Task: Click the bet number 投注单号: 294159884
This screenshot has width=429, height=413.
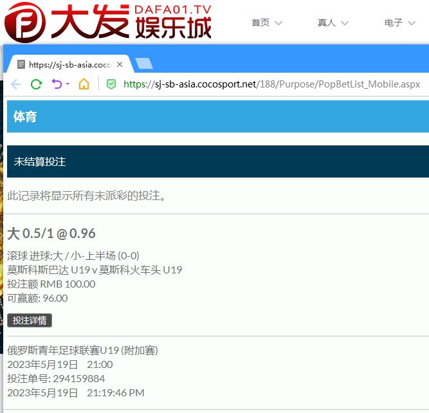Action: 56,379
